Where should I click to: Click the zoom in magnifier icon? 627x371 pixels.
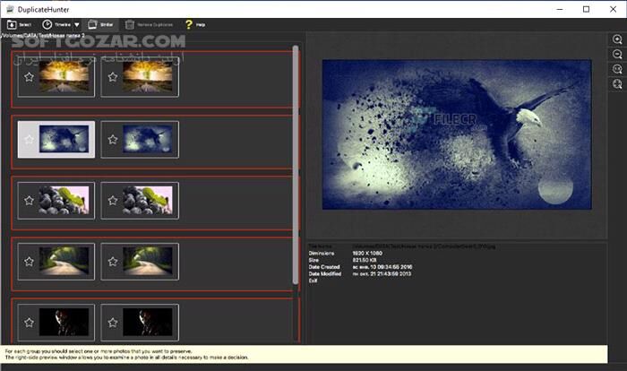pyautogui.click(x=617, y=39)
